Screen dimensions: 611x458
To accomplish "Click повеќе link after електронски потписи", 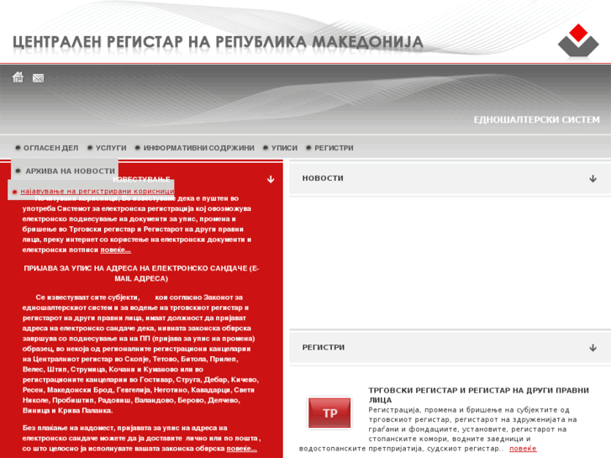I will pyautogui.click(x=115, y=250).
